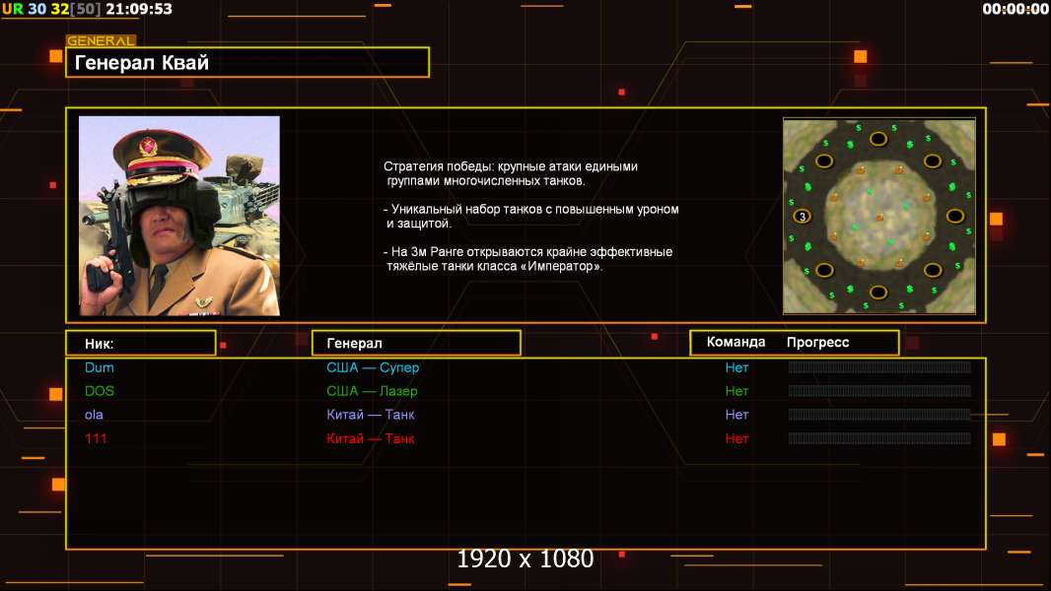Click the start position marked 3 on minimap

point(803,217)
